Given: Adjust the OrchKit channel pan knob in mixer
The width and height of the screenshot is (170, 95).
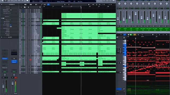Looking at the screenshot, I should pos(161,3).
